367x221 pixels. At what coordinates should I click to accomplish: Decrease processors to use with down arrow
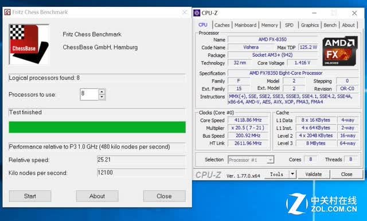click(x=102, y=97)
